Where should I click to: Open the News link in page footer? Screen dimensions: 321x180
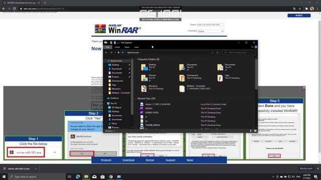(x=190, y=160)
